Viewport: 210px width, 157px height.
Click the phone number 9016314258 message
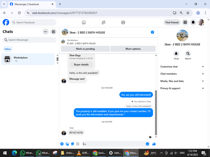coord(76,132)
